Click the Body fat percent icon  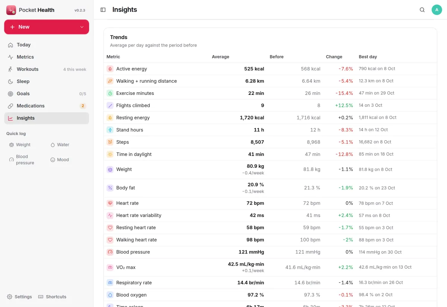click(110, 188)
